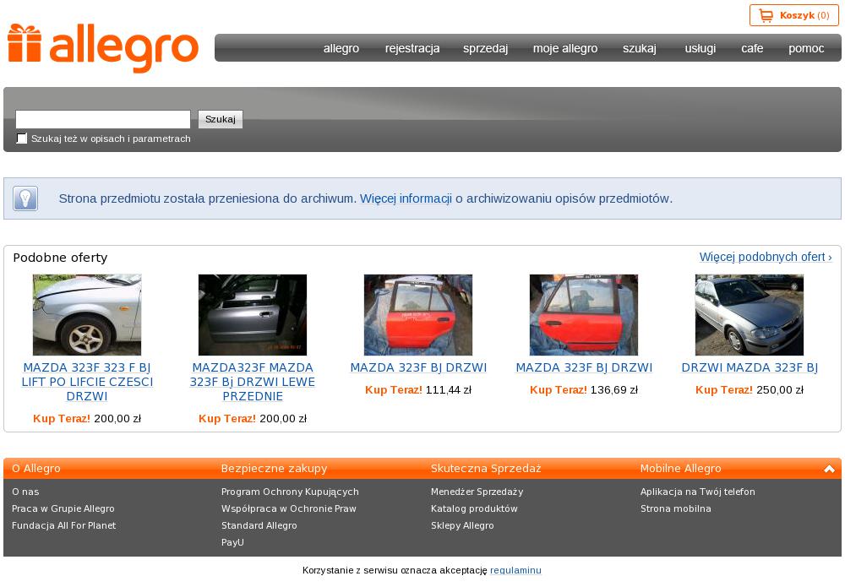Open 'DRZWI MAZDA 323F BJ' offer link
Viewport: 845px width, 587px height.
point(750,367)
